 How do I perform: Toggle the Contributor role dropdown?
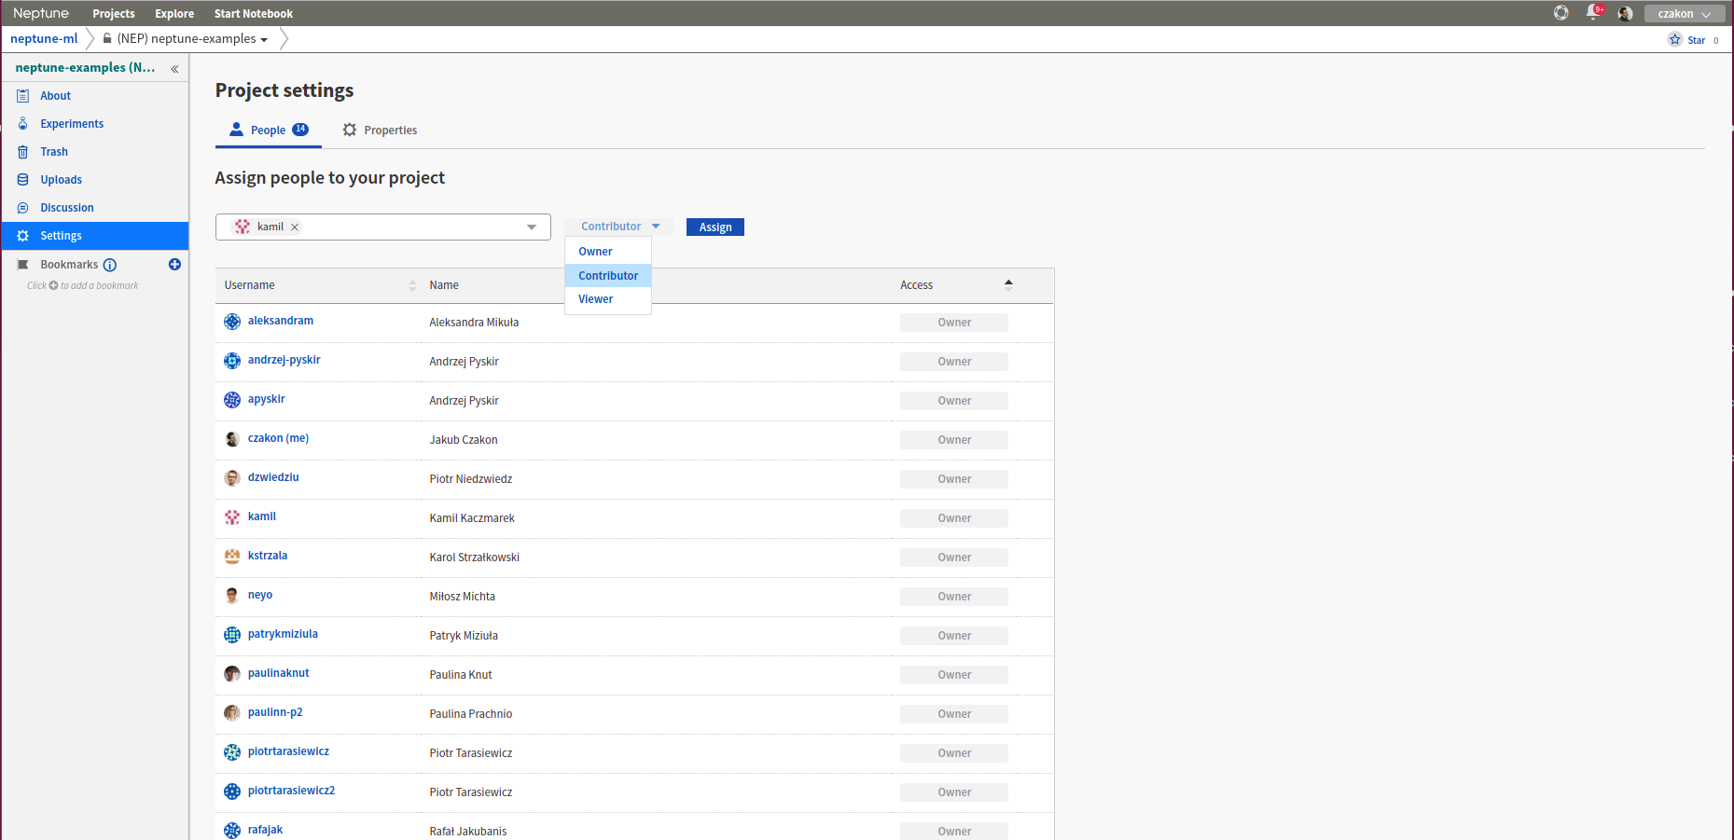[619, 227]
